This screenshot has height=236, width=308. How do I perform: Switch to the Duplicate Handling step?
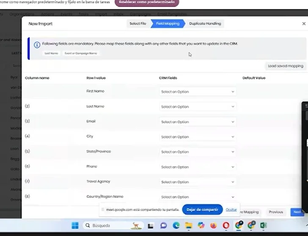(x=205, y=24)
